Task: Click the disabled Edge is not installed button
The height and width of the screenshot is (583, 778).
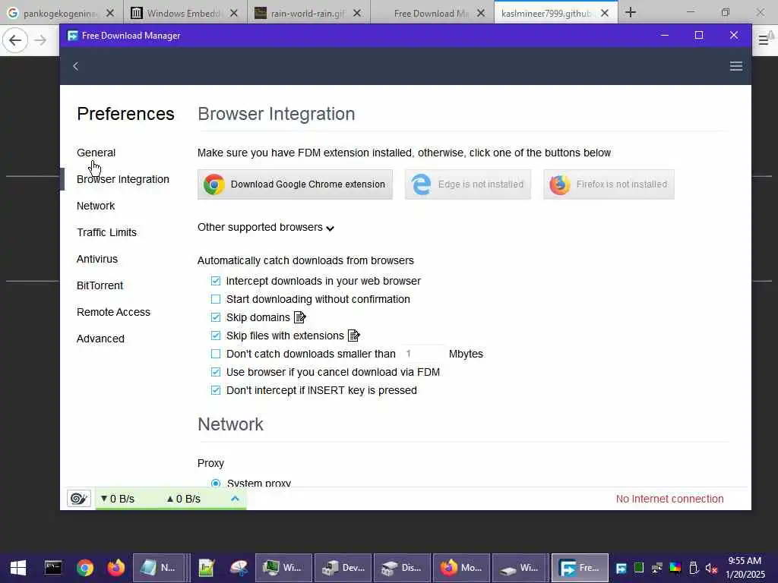Action: pyautogui.click(x=467, y=184)
